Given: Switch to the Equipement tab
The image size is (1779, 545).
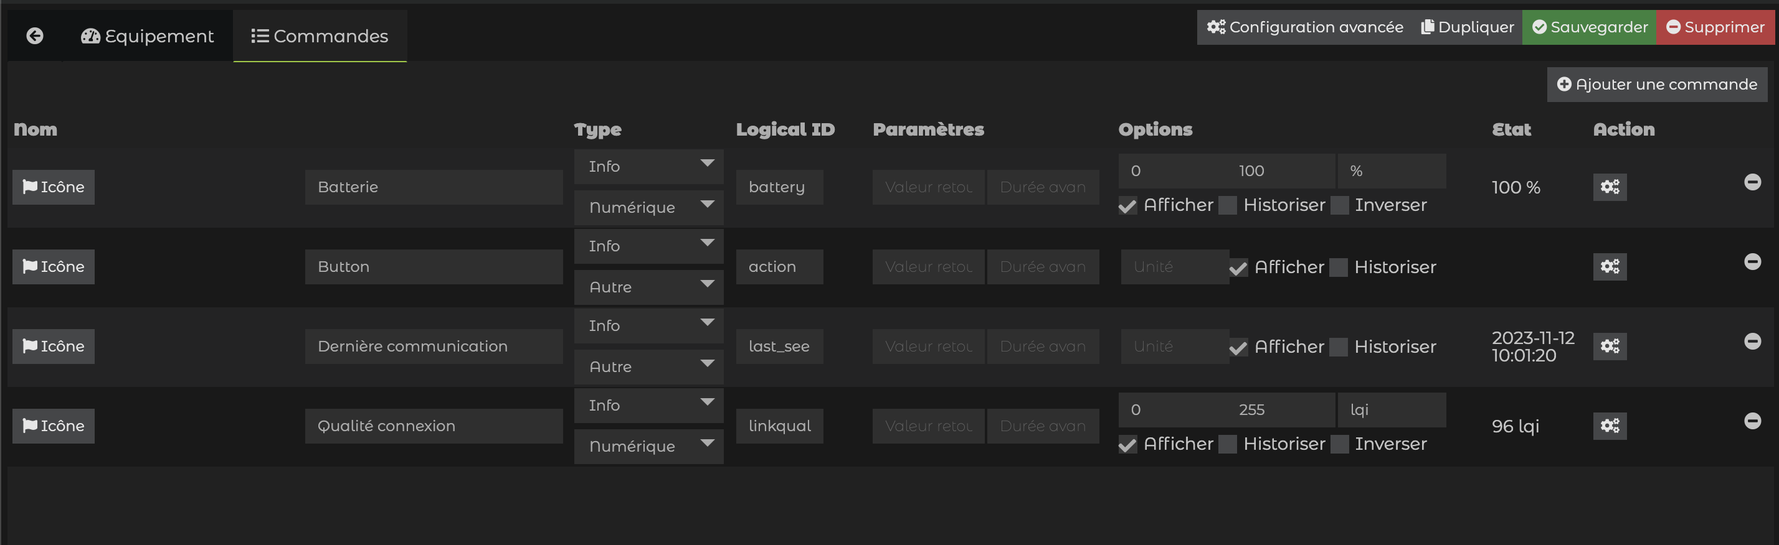Looking at the screenshot, I should pos(147,36).
